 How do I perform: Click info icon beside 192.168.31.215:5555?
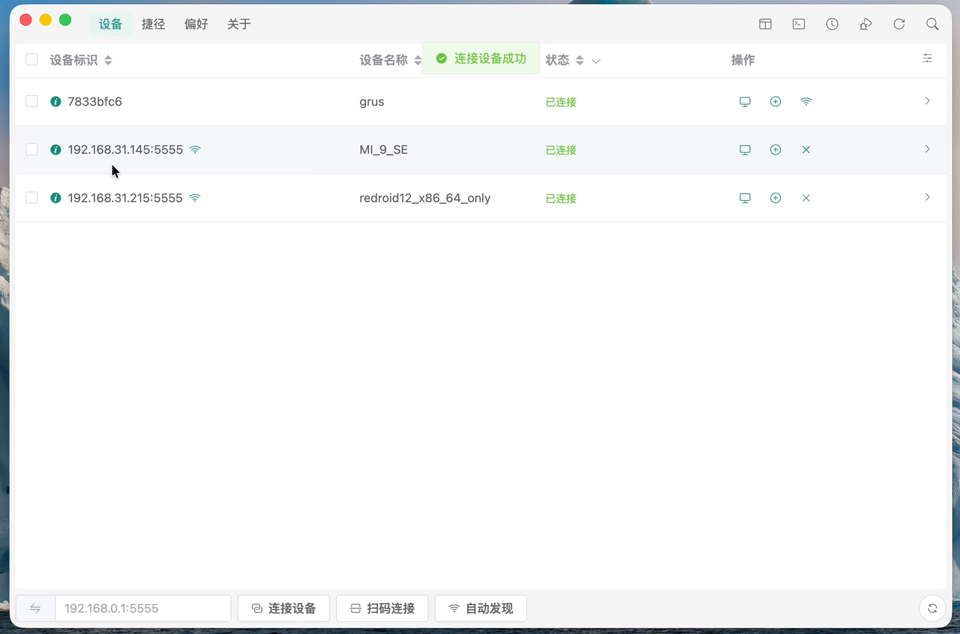coord(56,198)
